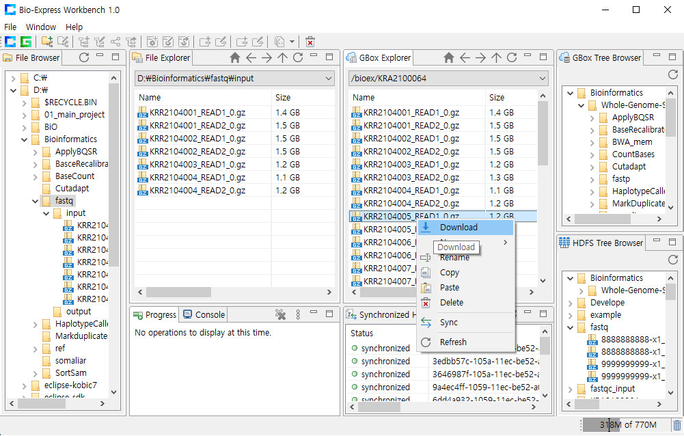The height and width of the screenshot is (436, 684).
Task: Maximize the File Explorer panel
Action: [x=329, y=57]
